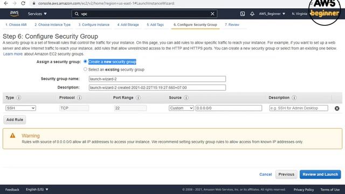The image size is (345, 194).
Task: Click the Cancel link
Action: [x=266, y=175]
